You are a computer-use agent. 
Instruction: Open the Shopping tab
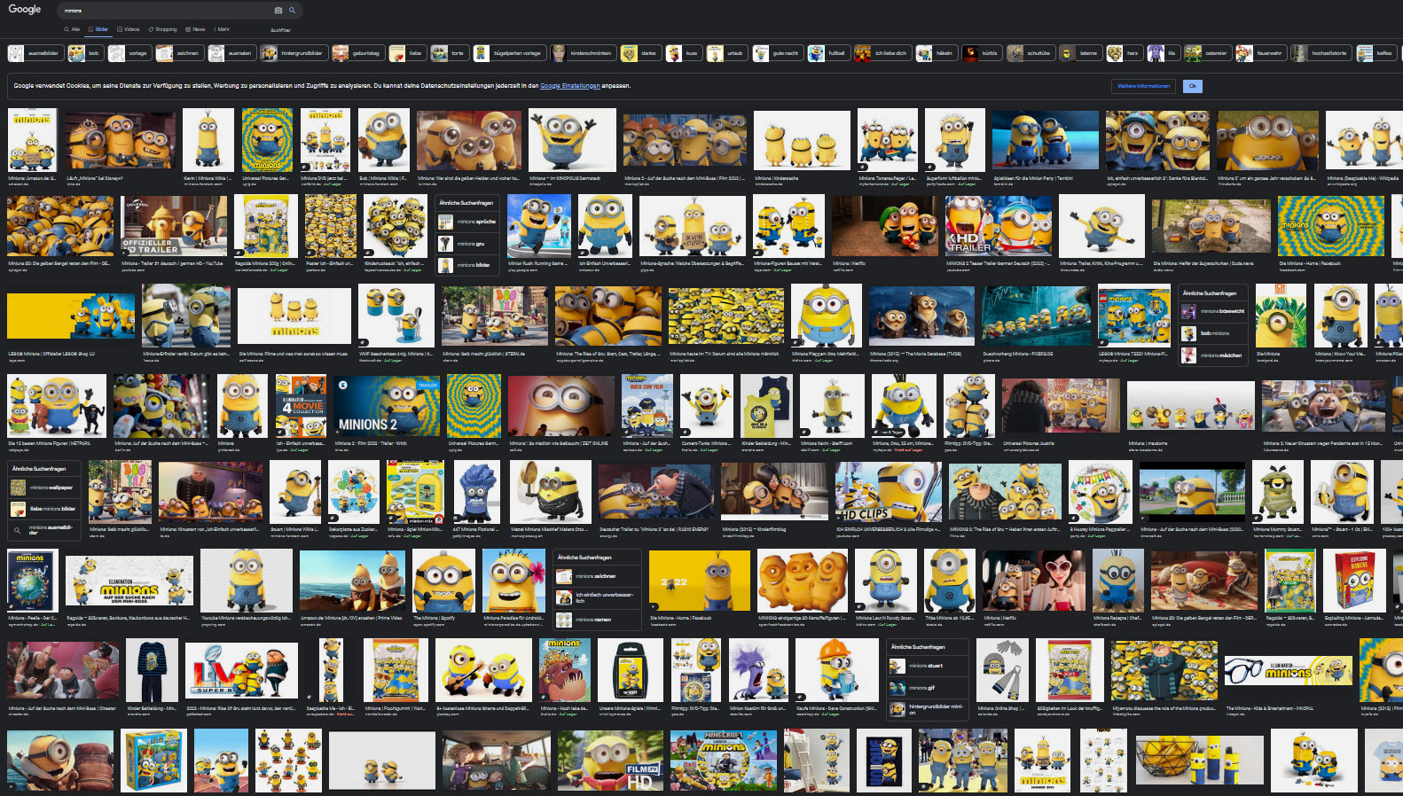click(162, 29)
